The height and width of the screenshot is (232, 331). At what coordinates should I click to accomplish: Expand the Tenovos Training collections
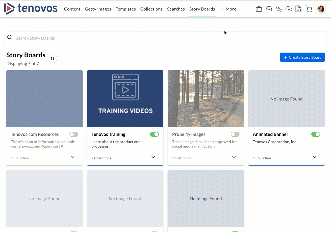153,157
